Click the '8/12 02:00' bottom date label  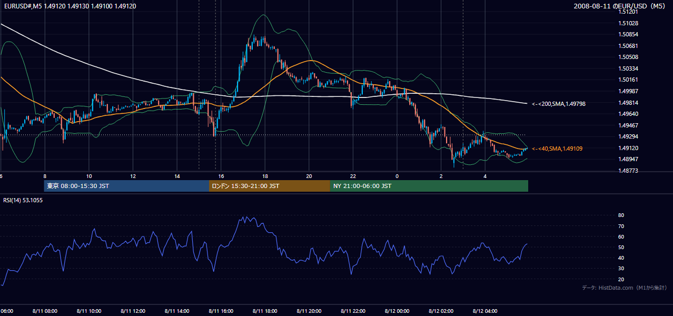[x=441, y=311]
